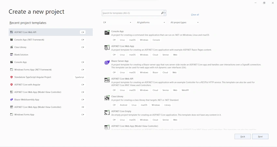Click the TypeScript badge in recent templates

[x=79, y=77]
